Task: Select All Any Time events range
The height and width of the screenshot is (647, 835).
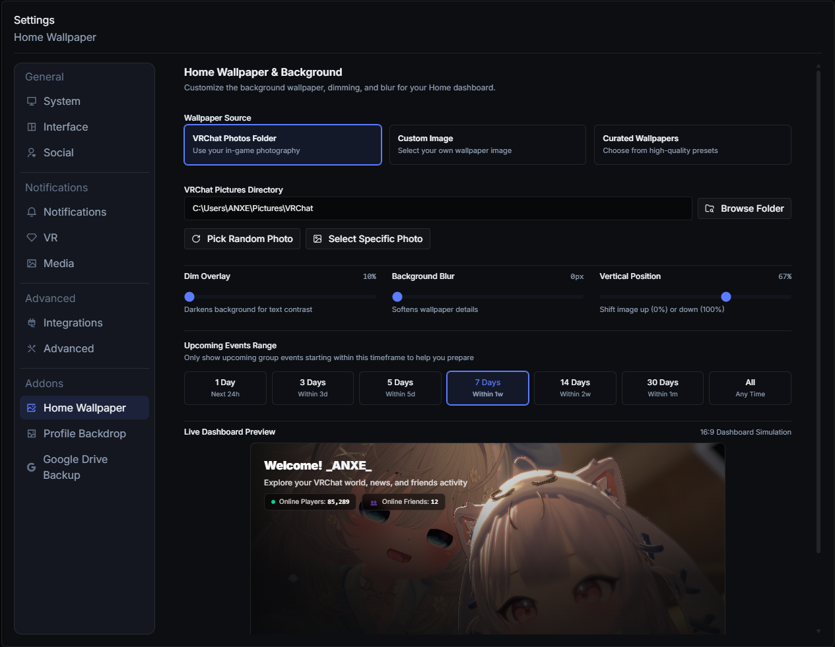Action: point(750,388)
